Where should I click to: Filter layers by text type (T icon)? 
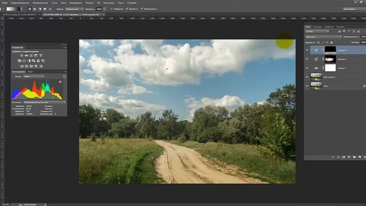349,31
